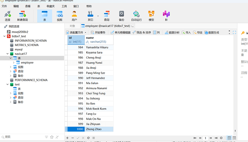The height and width of the screenshot is (142, 248).
Task: Open the BI toolbar icon
Action: click(x=166, y=16)
